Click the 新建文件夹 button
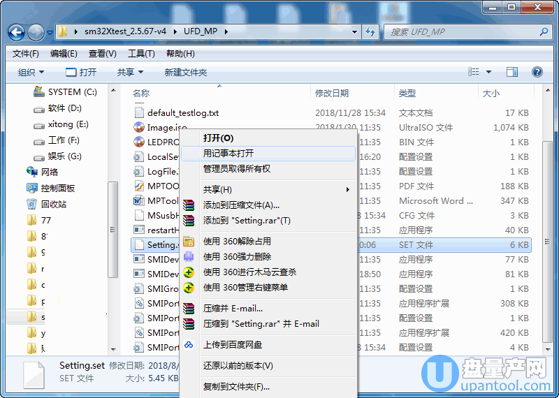The width and height of the screenshot is (559, 398). click(185, 72)
